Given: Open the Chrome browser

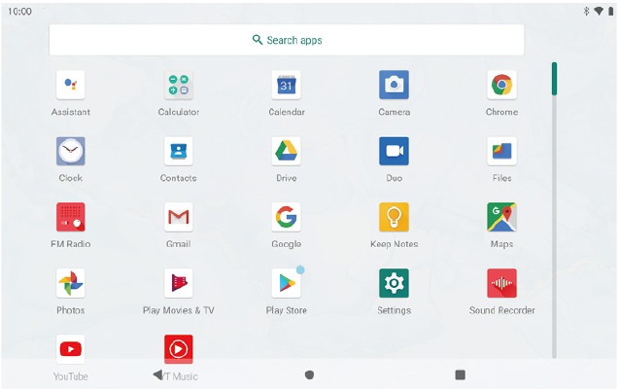Looking at the screenshot, I should [x=501, y=85].
